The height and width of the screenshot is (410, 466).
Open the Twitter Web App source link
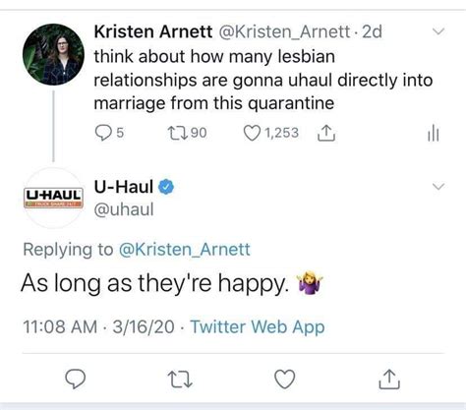258,326
